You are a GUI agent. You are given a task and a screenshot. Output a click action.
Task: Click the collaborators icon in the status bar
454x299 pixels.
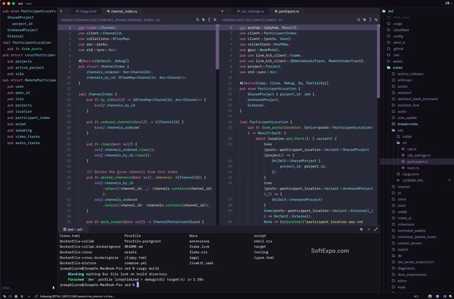pyautogui.click(x=16, y=295)
